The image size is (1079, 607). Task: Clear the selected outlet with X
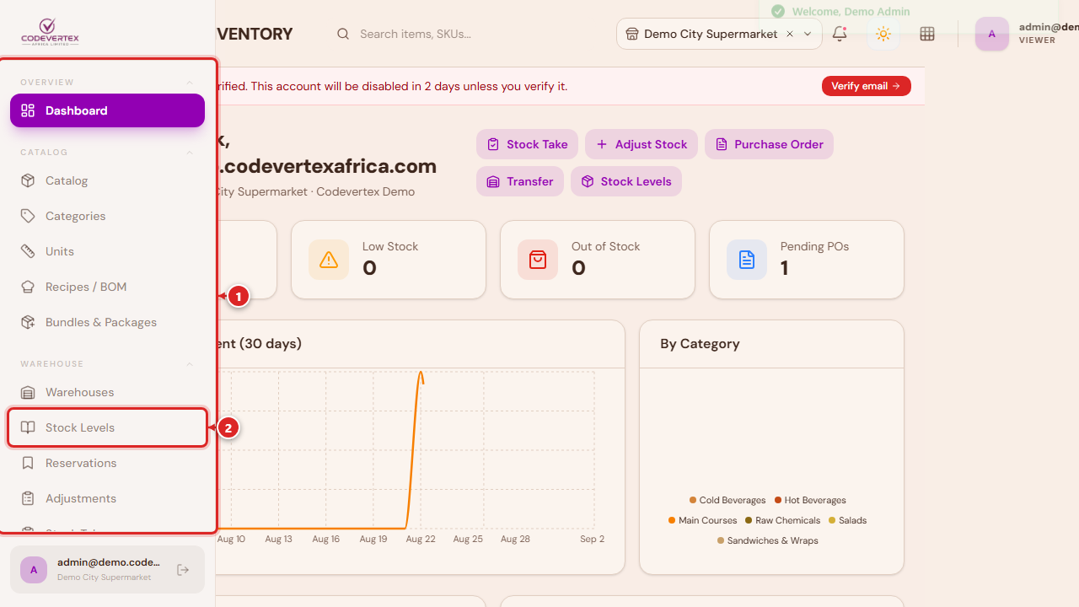click(x=790, y=34)
